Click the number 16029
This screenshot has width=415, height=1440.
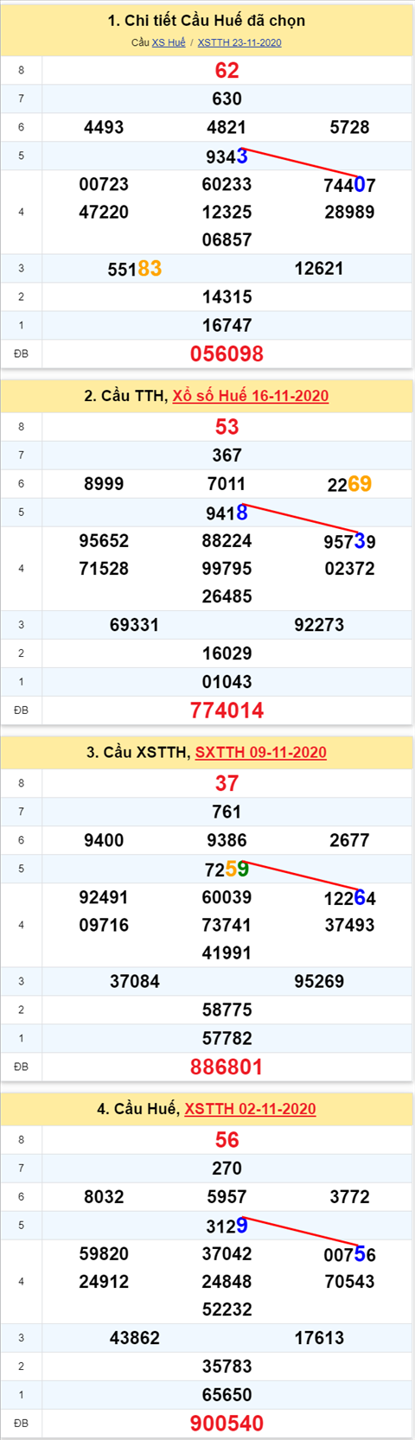227,653
